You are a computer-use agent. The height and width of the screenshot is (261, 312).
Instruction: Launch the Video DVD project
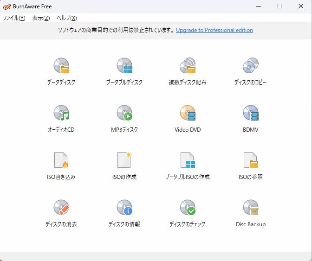tap(188, 114)
